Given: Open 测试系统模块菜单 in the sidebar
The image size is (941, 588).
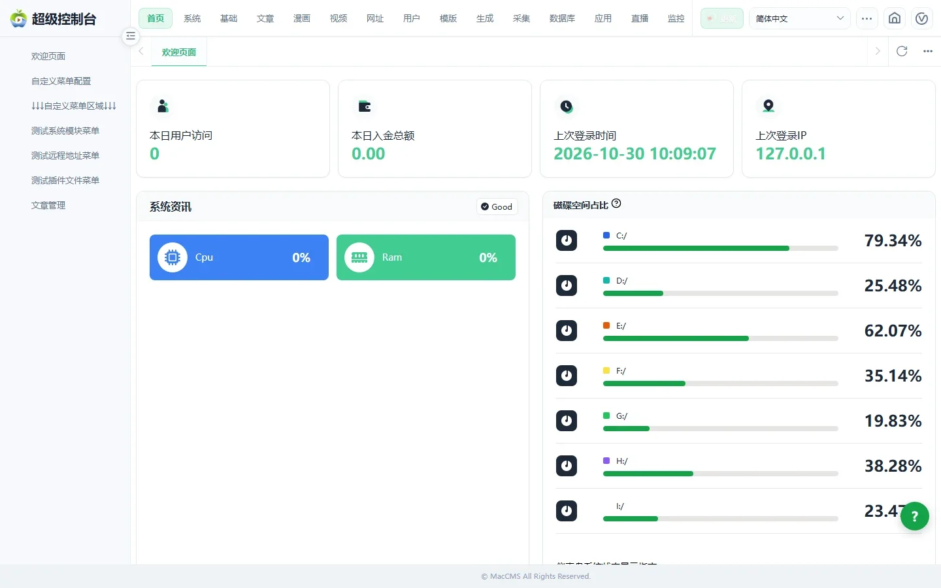Looking at the screenshot, I should click(x=65, y=131).
